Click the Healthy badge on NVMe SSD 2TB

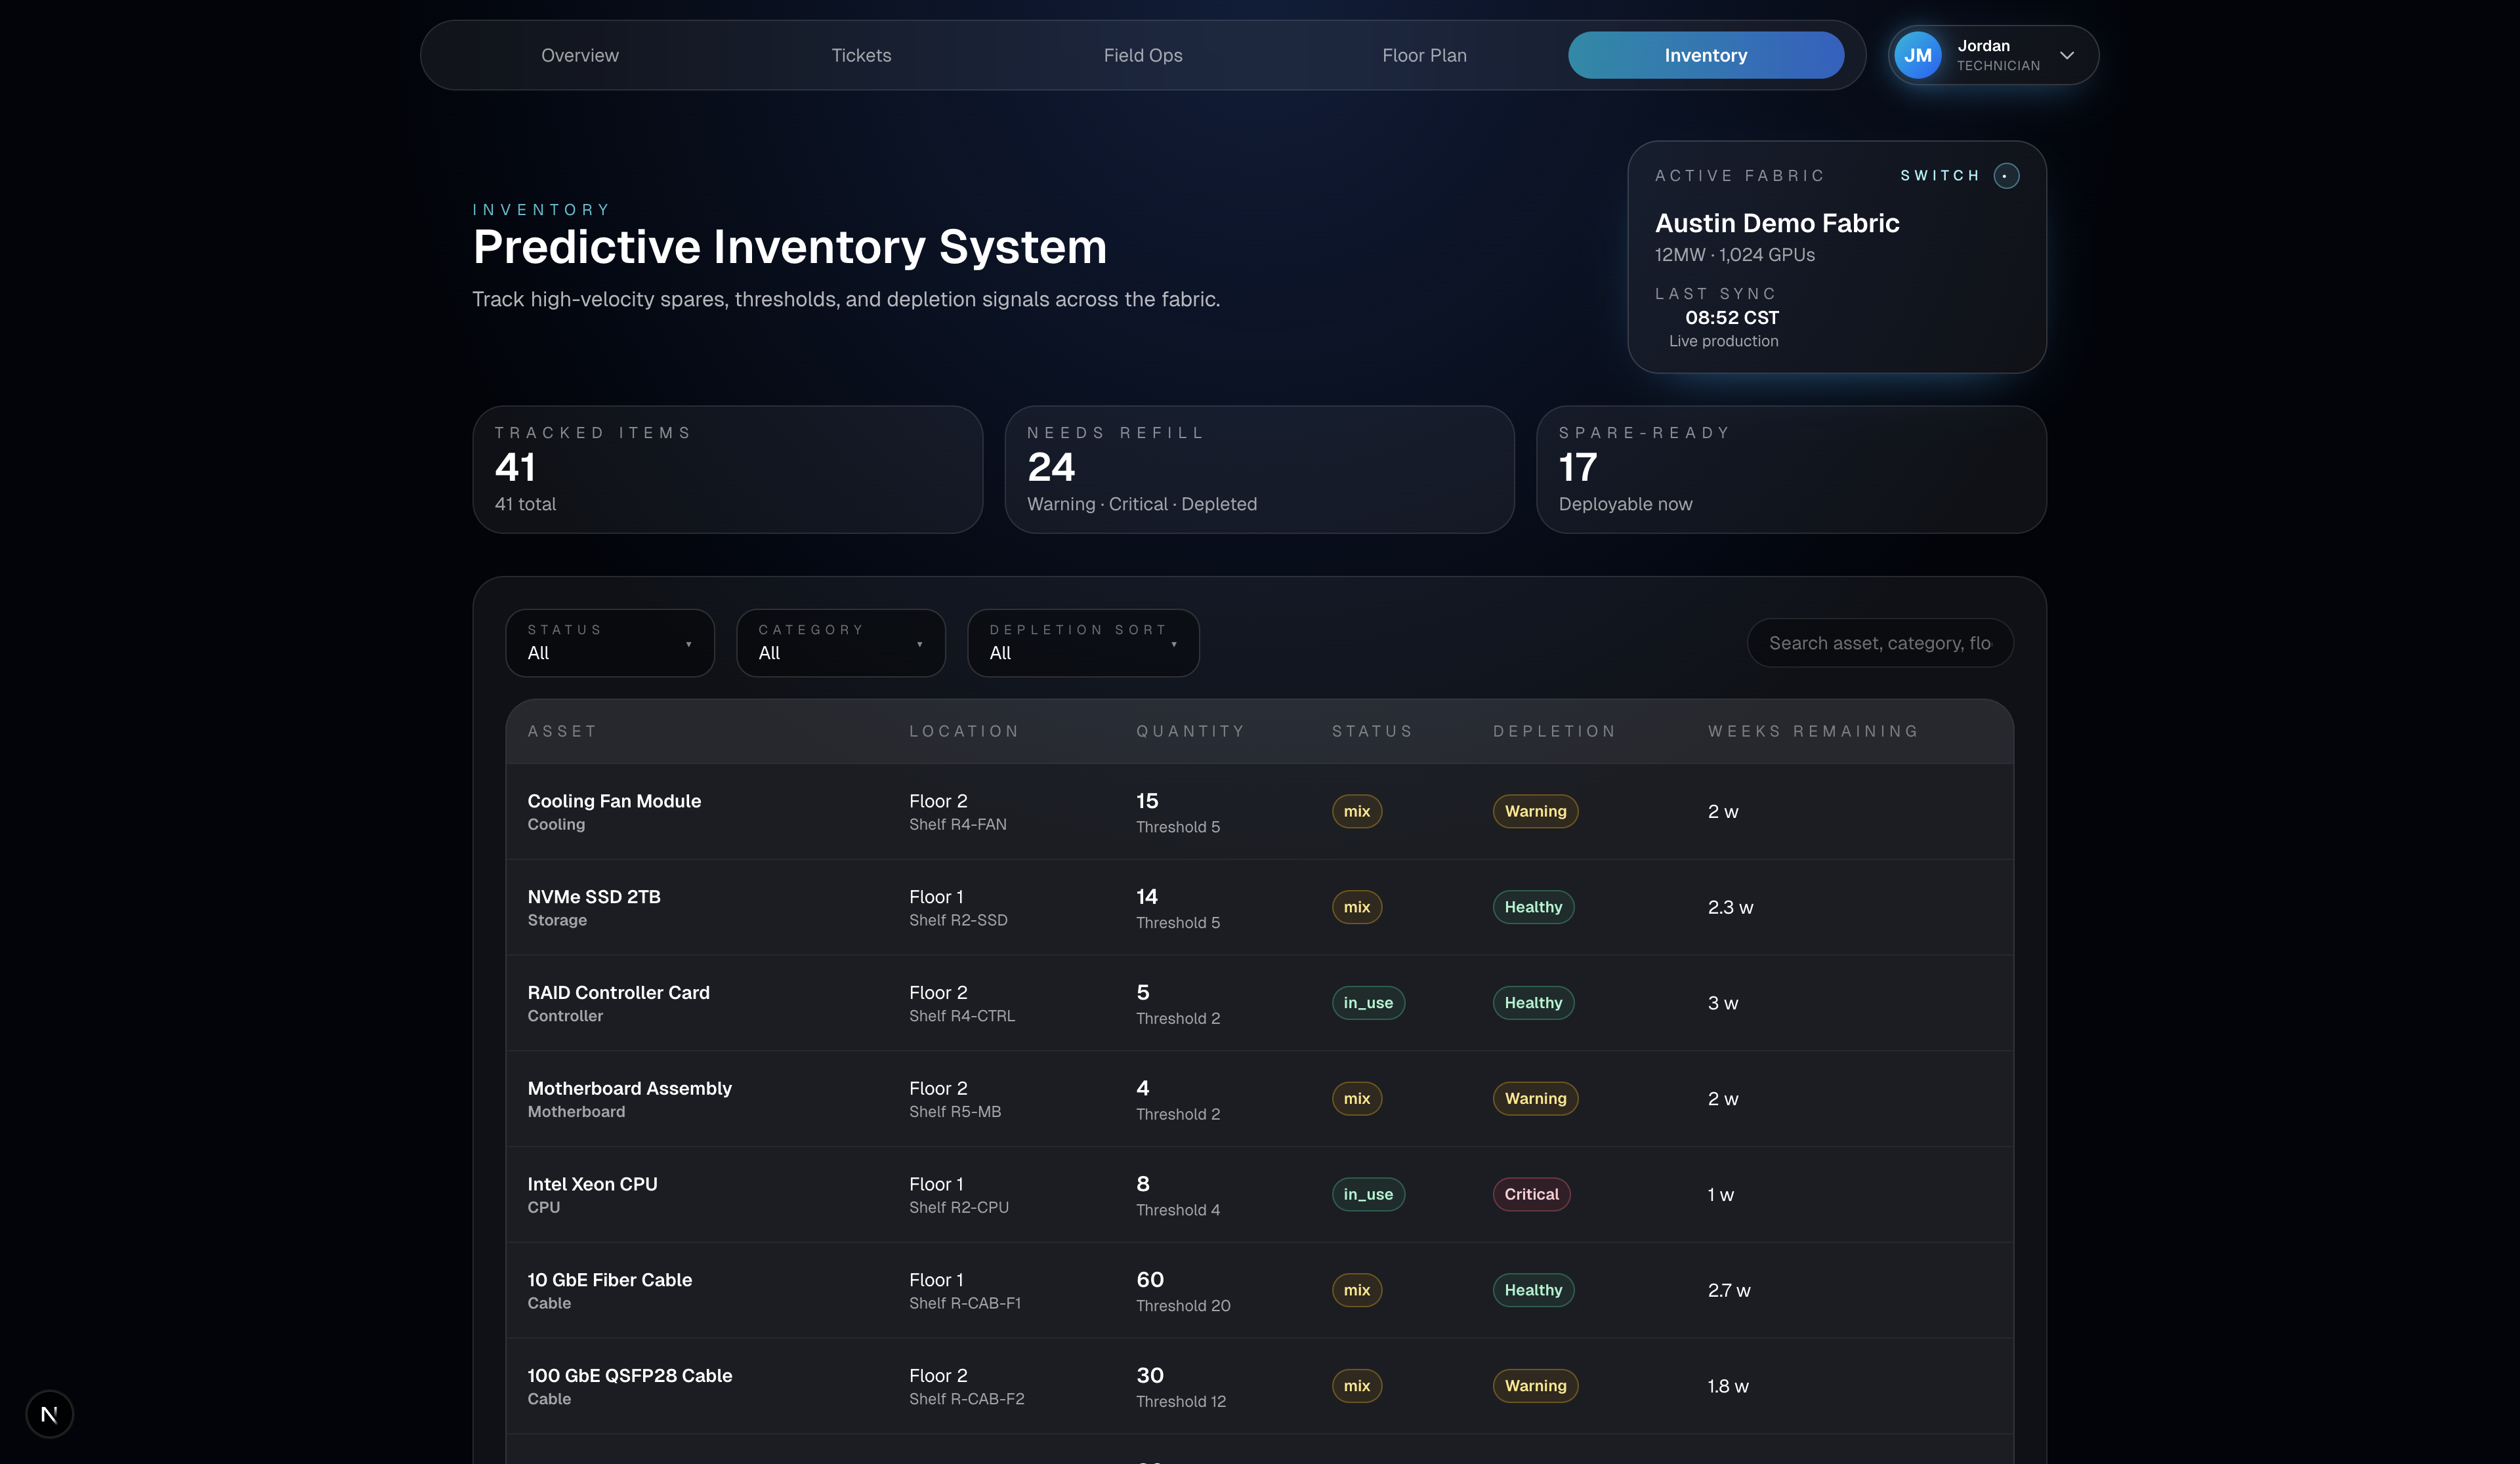tap(1532, 907)
